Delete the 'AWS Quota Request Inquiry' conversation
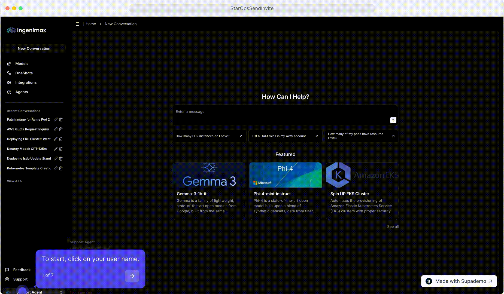Image resolution: width=504 pixels, height=294 pixels. [61, 129]
